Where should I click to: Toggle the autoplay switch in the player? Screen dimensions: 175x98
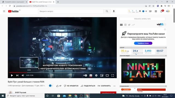coord(85,75)
